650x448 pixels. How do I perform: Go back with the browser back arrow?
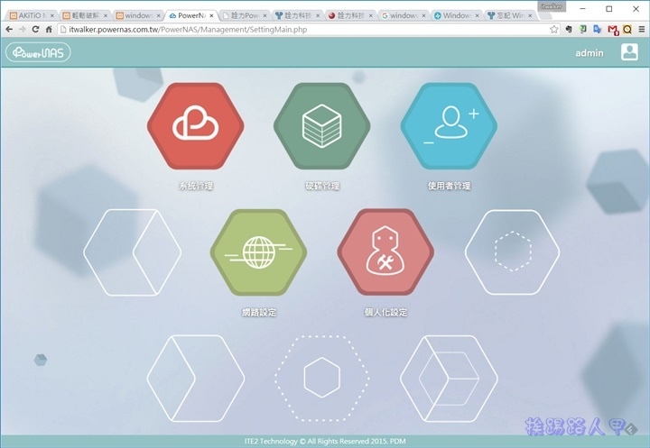[x=9, y=30]
